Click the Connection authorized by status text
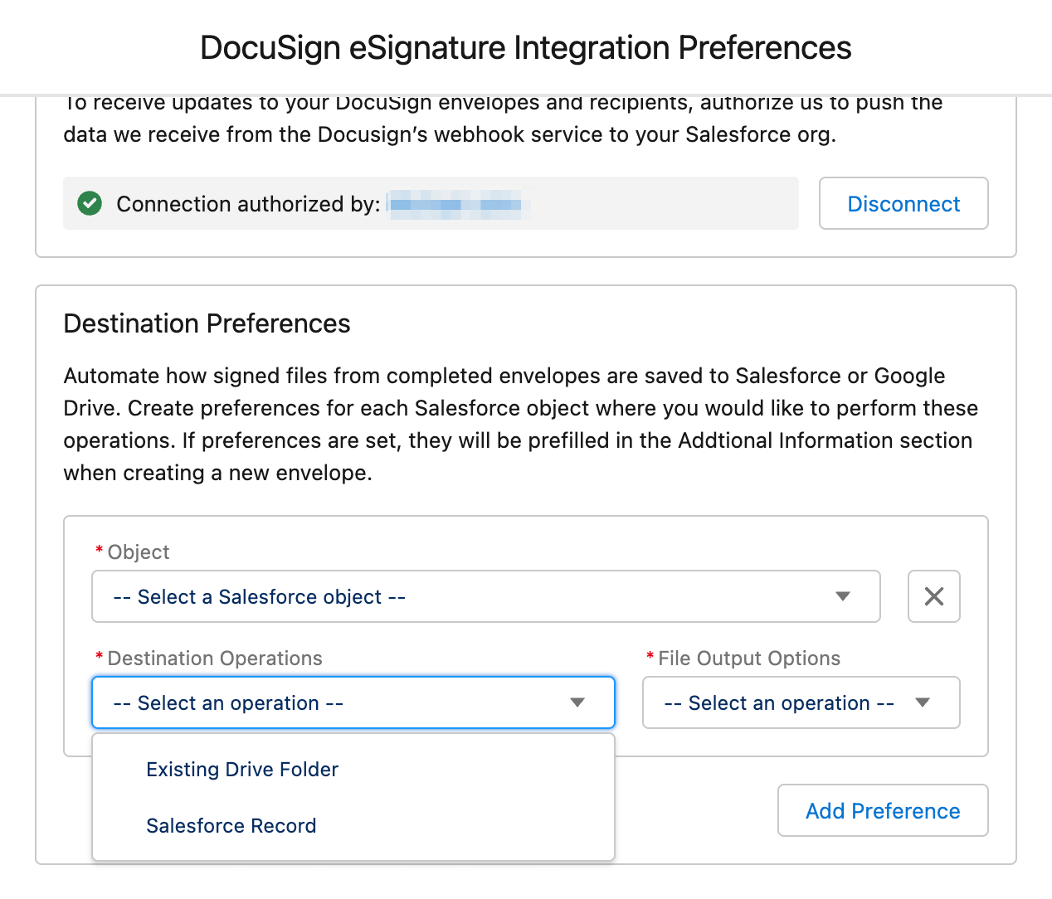 pos(248,204)
